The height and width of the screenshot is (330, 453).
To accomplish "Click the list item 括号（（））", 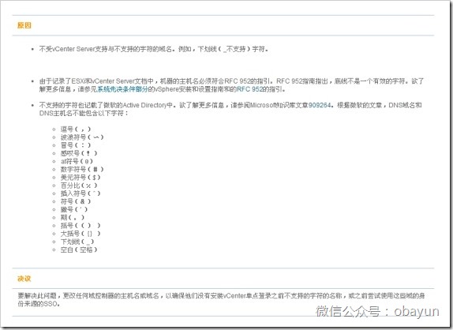I will [80, 226].
